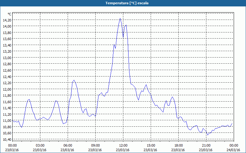
Task: Select the 13,20 y-axis label
Action: click(x=7, y=51)
